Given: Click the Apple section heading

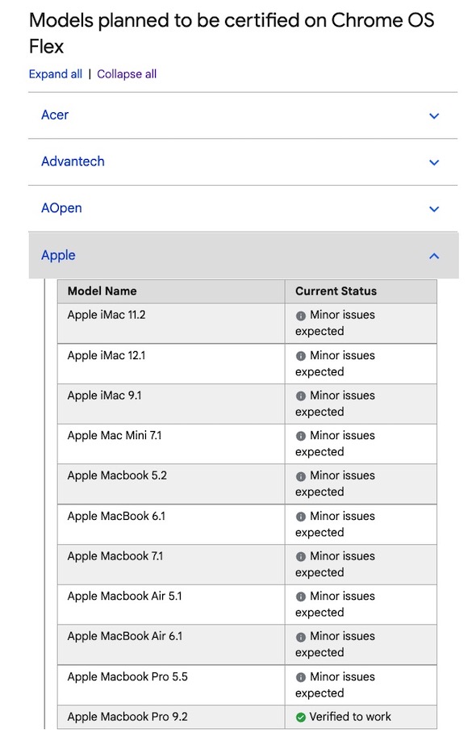Looking at the screenshot, I should (58, 255).
